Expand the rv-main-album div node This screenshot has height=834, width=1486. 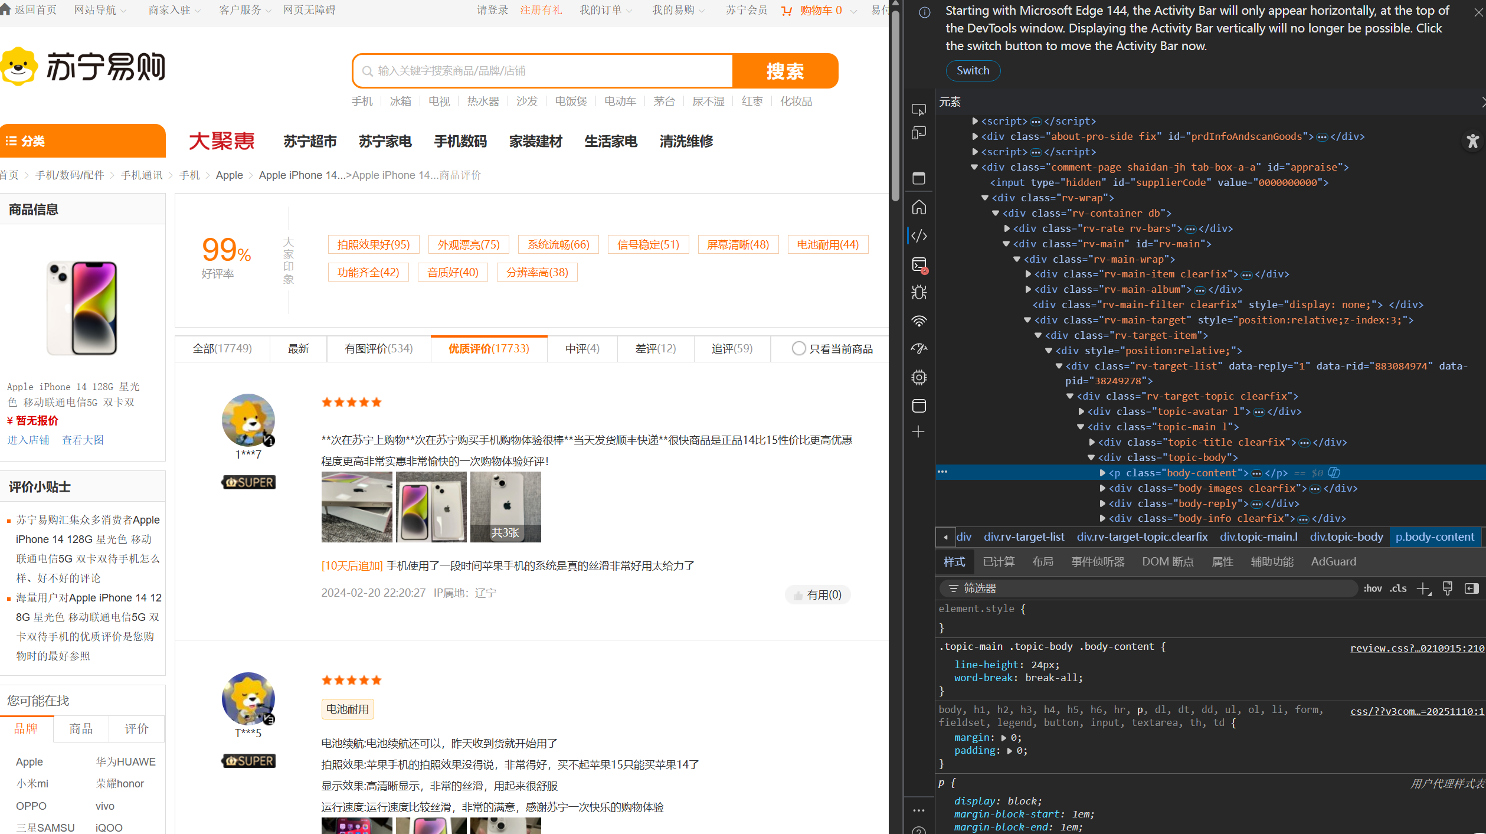click(1028, 289)
